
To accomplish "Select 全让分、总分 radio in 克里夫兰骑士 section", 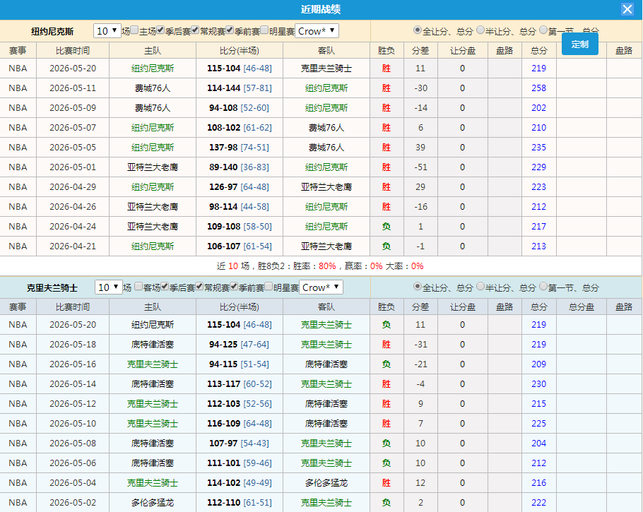I will point(417,286).
